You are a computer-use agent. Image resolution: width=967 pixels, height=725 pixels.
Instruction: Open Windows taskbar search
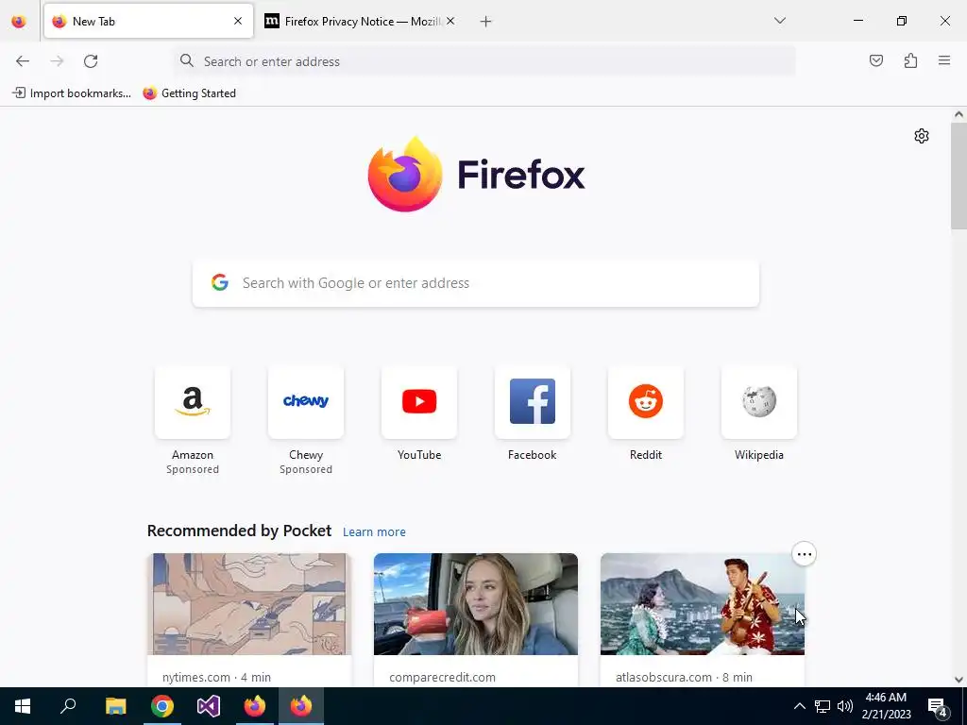coord(68,706)
